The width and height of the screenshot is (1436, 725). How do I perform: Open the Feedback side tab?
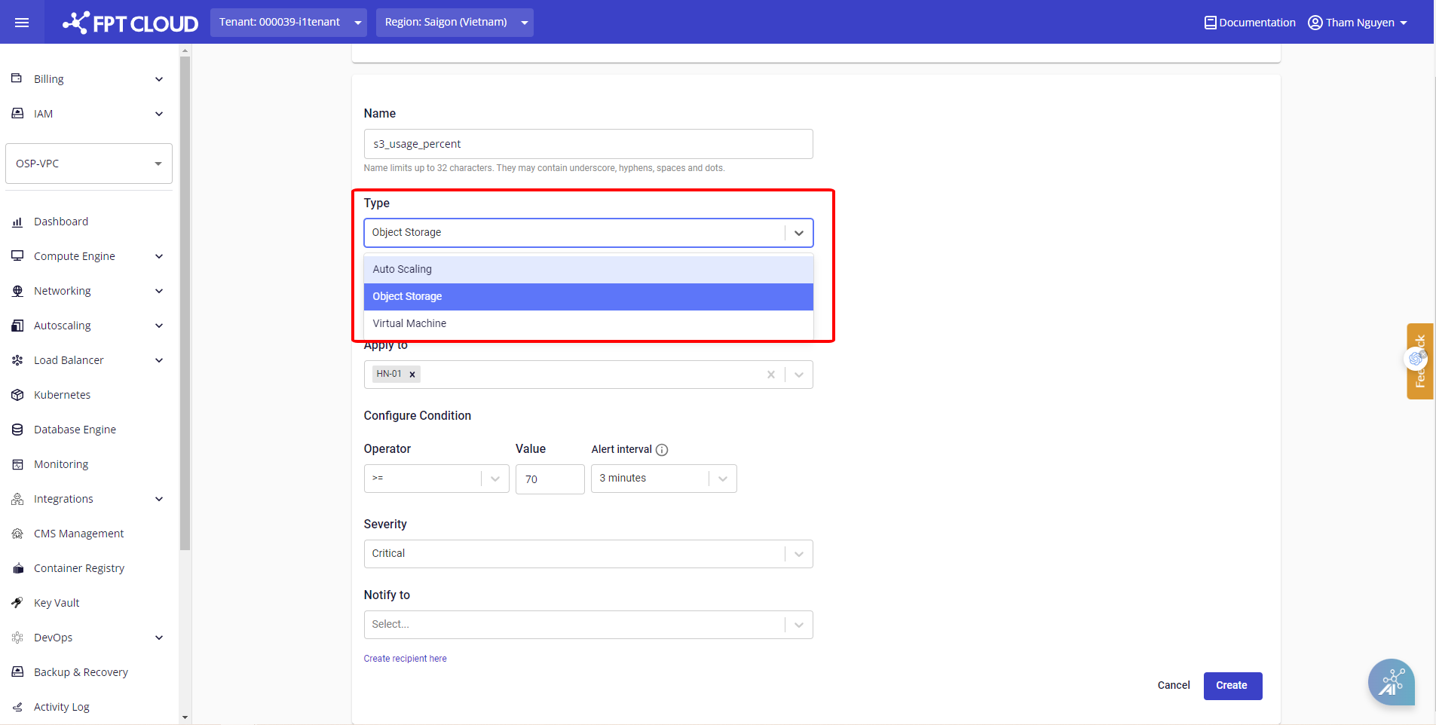[1419, 362]
